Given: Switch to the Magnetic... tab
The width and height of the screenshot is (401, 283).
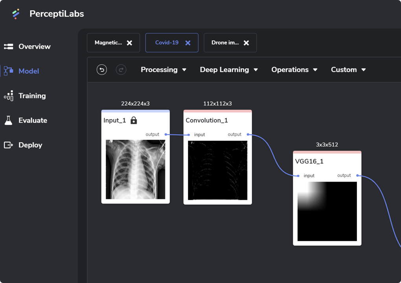Looking at the screenshot, I should click(x=113, y=43).
